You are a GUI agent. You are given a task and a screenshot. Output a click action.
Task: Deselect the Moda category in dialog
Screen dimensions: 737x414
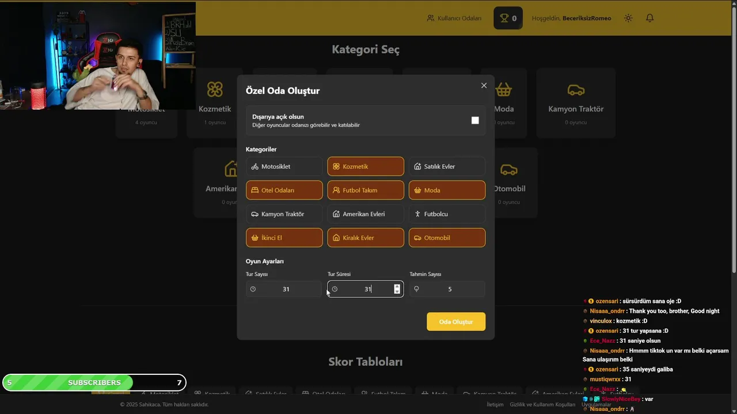coord(447,190)
